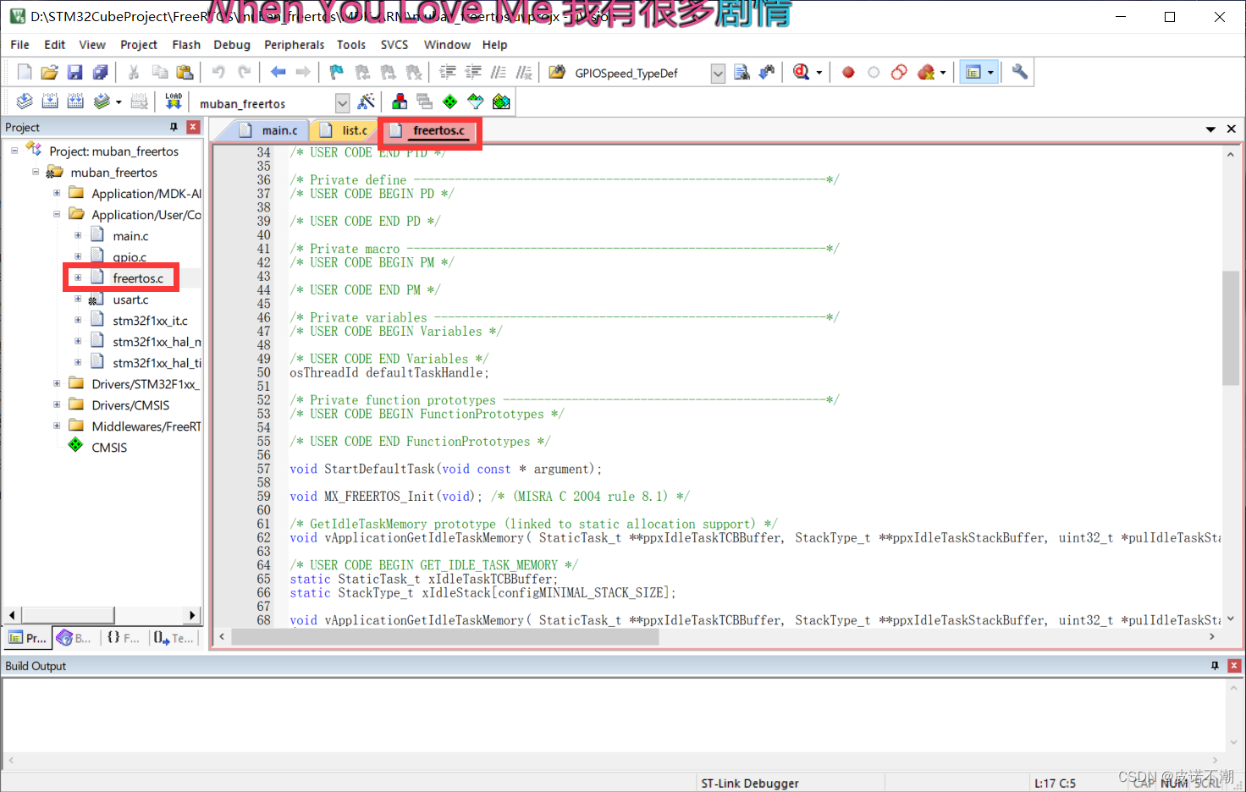
Task: Toggle the window layout button in toolbar
Action: pos(973,73)
